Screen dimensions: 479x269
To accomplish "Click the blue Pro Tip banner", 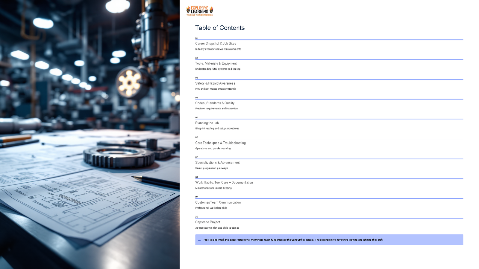I will [x=329, y=240].
